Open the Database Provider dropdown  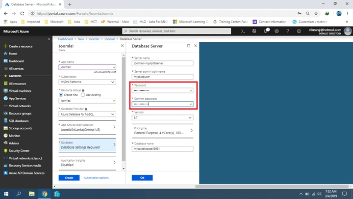point(87,114)
